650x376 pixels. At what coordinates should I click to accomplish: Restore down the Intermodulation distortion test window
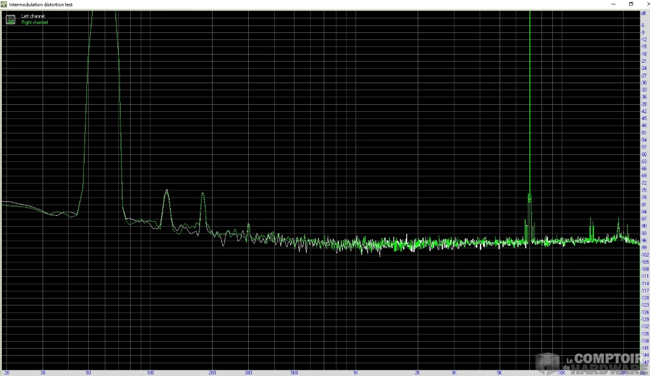tap(631, 4)
